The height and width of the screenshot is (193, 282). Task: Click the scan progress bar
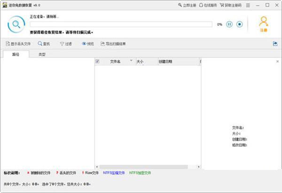[121, 24]
